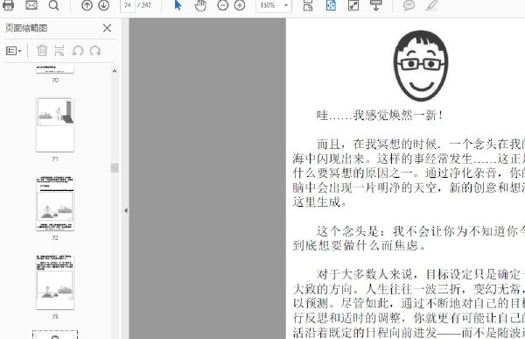
Task: Rotate page clockwise icon
Action: pyautogui.click(x=95, y=51)
